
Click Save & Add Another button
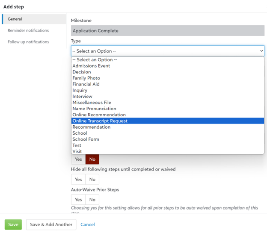point(51,224)
